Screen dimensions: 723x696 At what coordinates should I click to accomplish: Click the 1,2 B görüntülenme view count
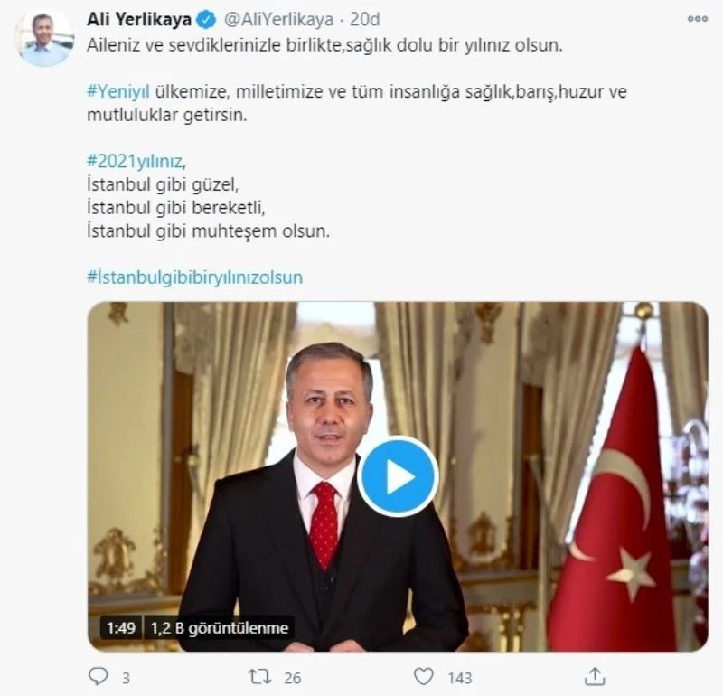click(218, 627)
